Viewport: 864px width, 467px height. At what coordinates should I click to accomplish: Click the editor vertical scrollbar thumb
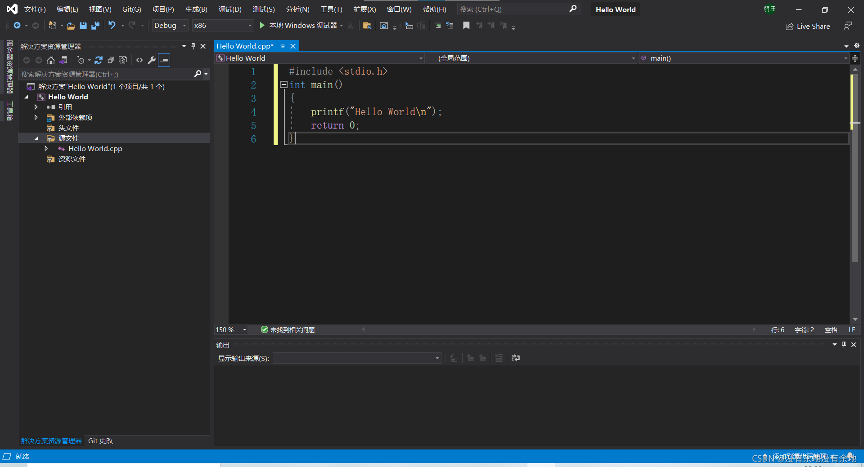pyautogui.click(x=855, y=167)
